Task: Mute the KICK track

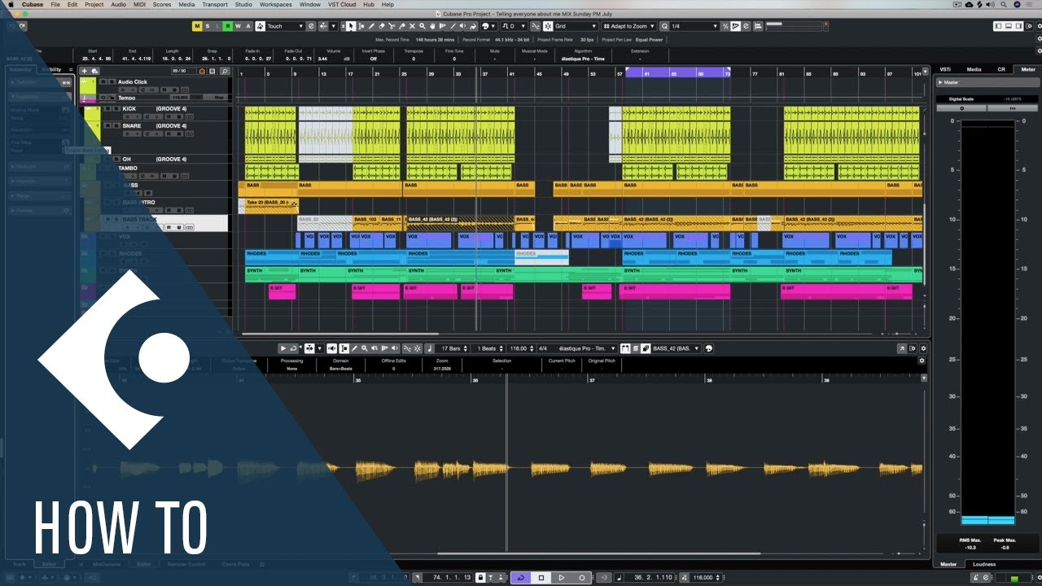Action: point(108,109)
